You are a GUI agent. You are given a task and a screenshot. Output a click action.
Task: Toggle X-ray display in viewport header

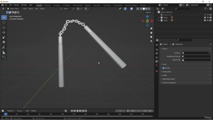click(137, 9)
